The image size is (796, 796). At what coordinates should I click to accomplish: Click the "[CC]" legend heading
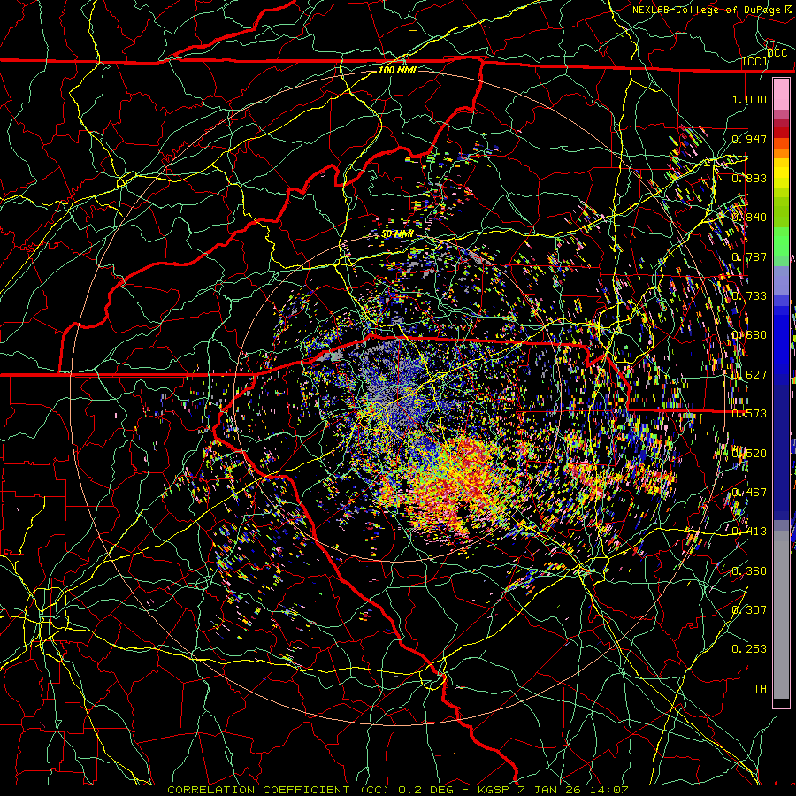(x=755, y=62)
